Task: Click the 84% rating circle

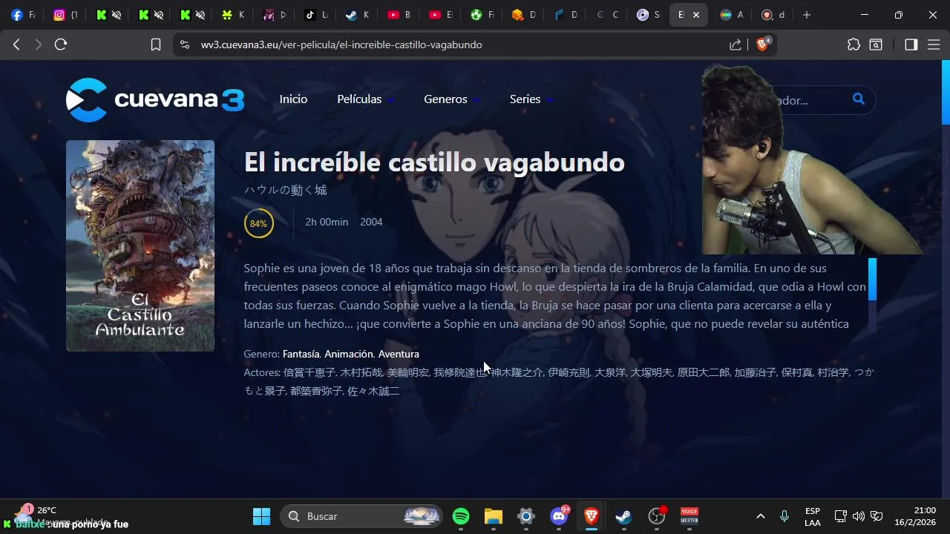Action: click(x=258, y=223)
